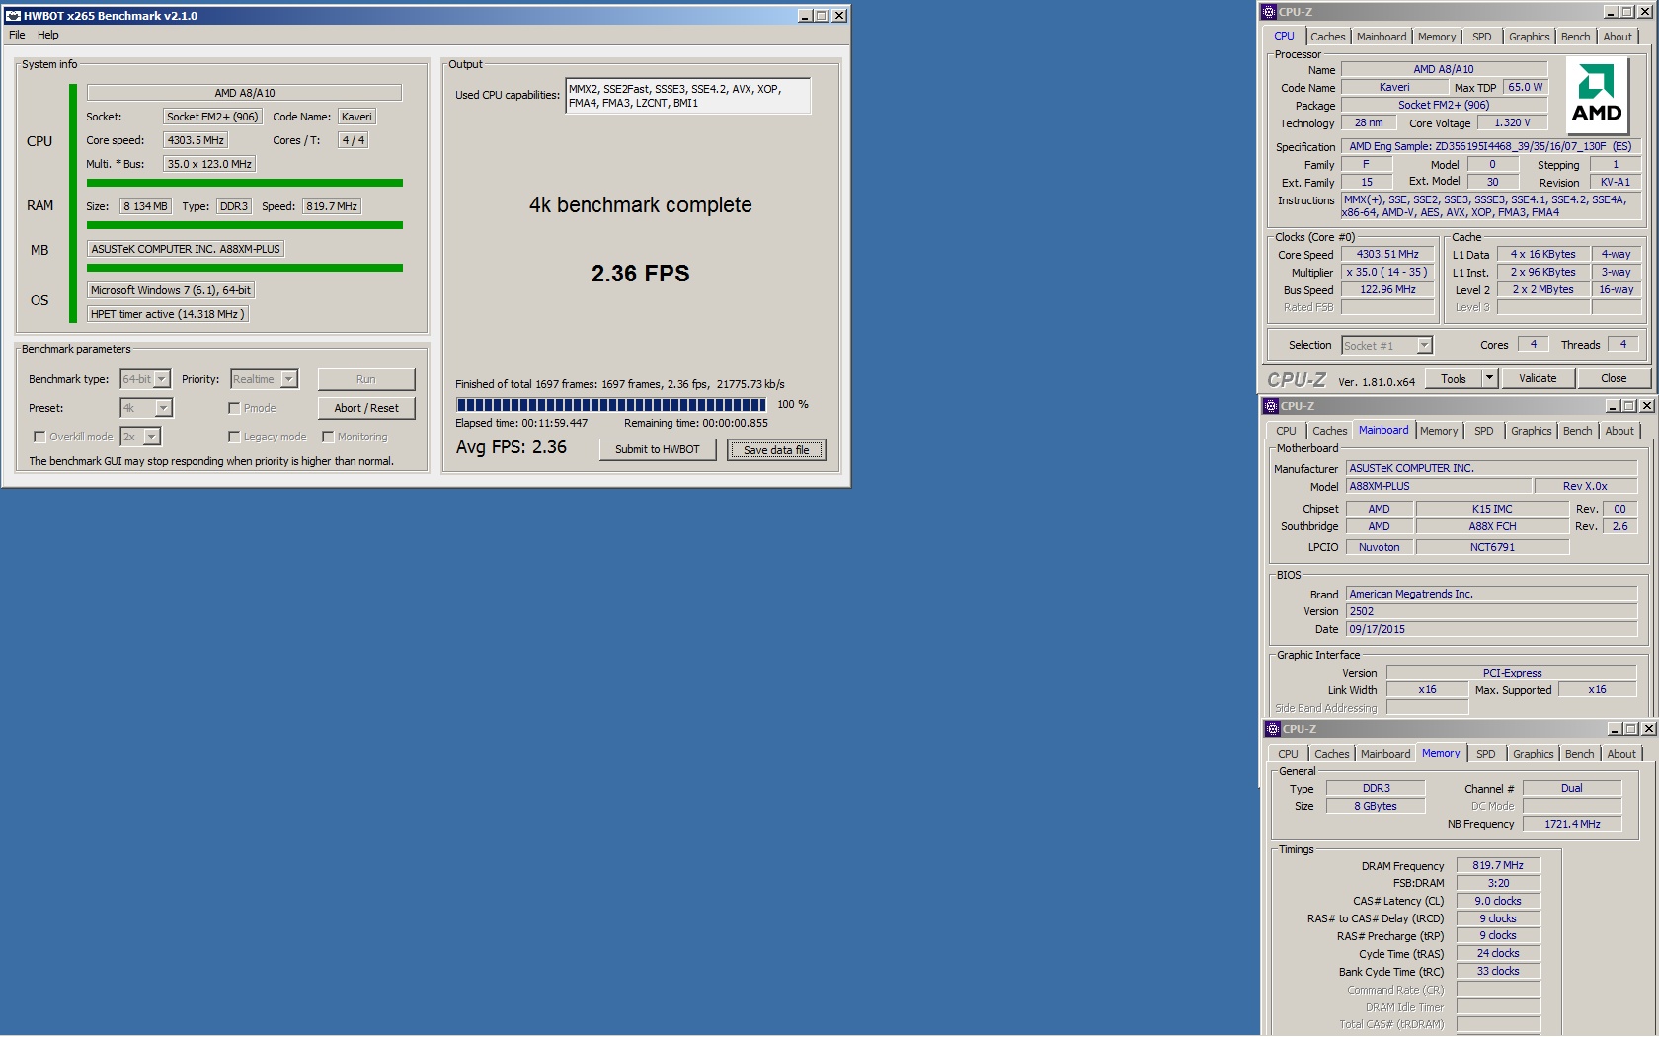Image resolution: width=1659 pixels, height=1037 pixels.
Task: Toggle the Overkill mode checkbox
Action: point(39,437)
